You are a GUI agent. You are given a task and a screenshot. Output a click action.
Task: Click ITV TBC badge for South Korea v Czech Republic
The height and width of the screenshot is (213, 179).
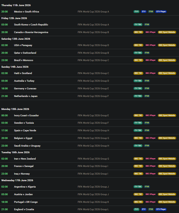138,25
